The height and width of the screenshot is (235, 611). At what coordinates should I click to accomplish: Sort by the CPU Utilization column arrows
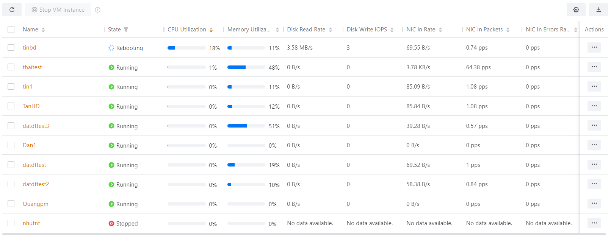(211, 30)
